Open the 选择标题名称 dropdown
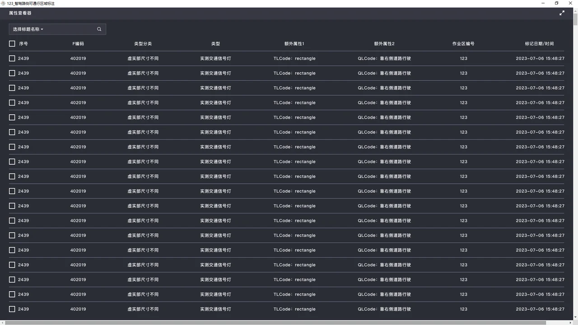 click(x=28, y=29)
